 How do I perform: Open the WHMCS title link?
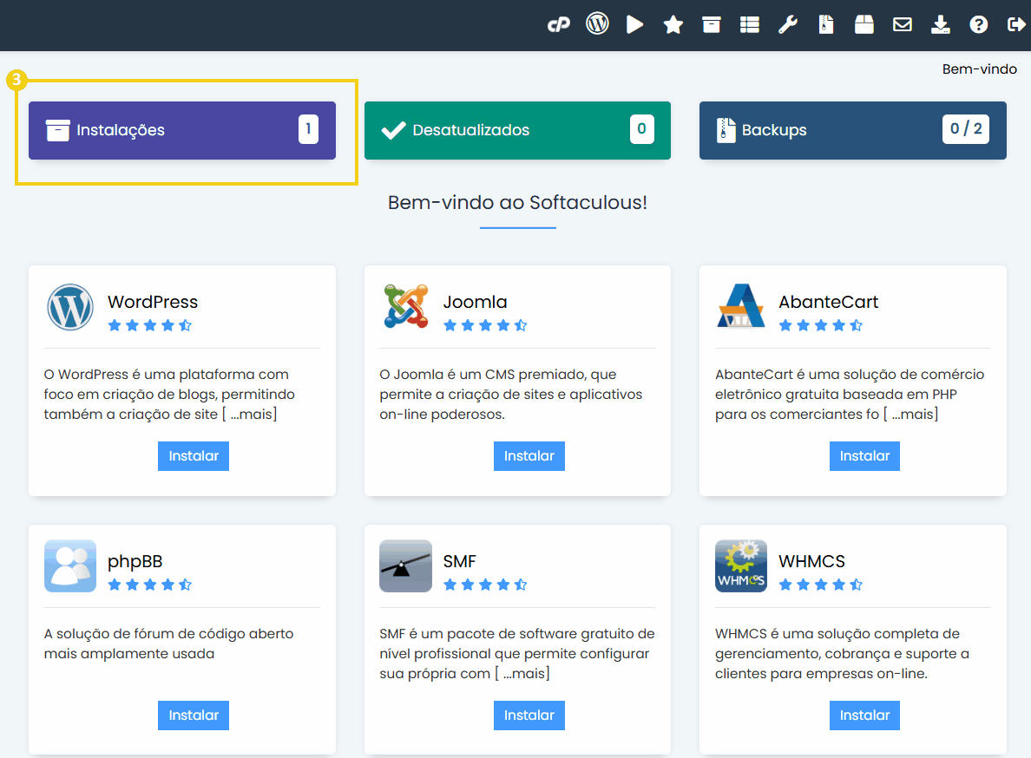pyautogui.click(x=812, y=562)
